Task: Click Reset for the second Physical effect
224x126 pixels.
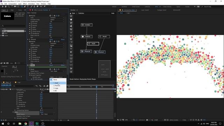Action: pyautogui.click(x=51, y=40)
